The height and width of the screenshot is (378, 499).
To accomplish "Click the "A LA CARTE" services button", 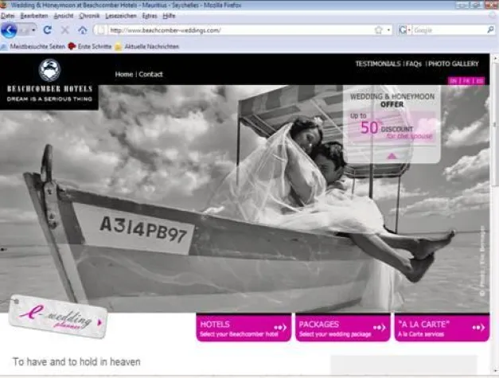I will tap(441, 328).
